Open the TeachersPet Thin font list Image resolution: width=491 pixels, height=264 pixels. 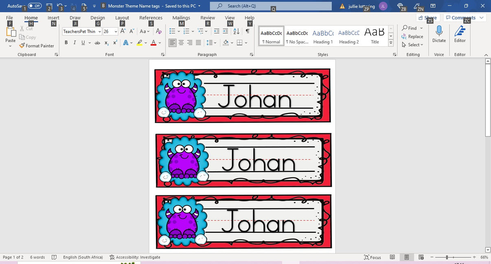coord(100,31)
